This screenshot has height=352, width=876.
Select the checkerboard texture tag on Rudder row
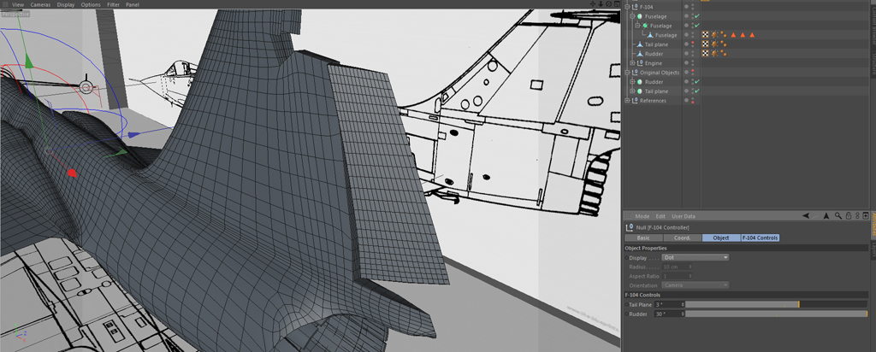click(x=705, y=54)
